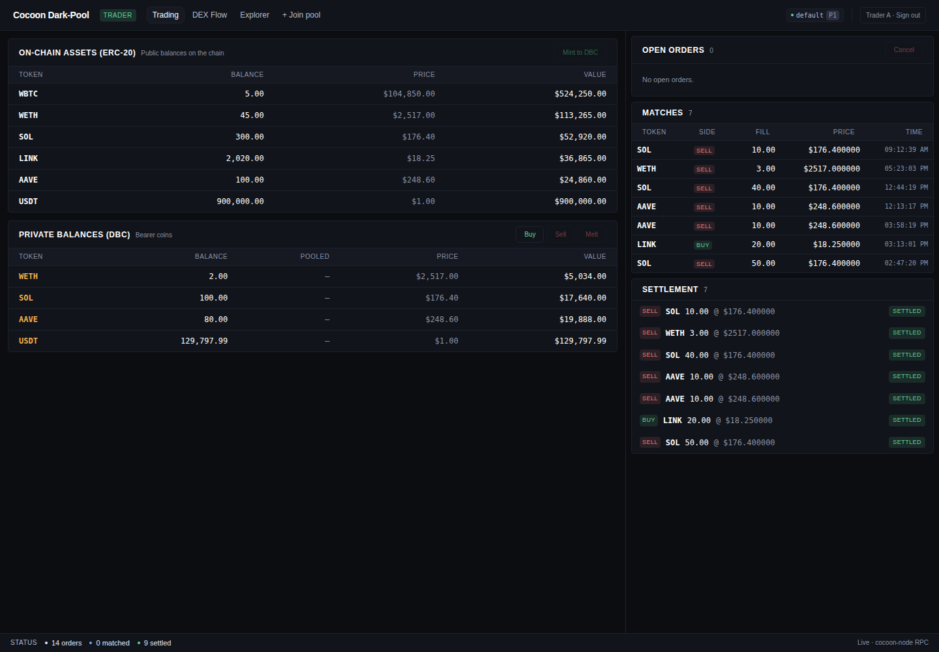Click SETTLED badge for LINK 20.00 settlement
This screenshot has width=939, height=652.
point(906,420)
